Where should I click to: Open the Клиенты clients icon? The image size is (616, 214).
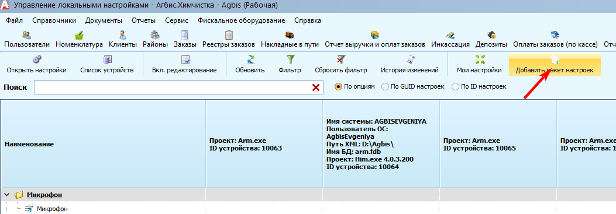click(123, 40)
